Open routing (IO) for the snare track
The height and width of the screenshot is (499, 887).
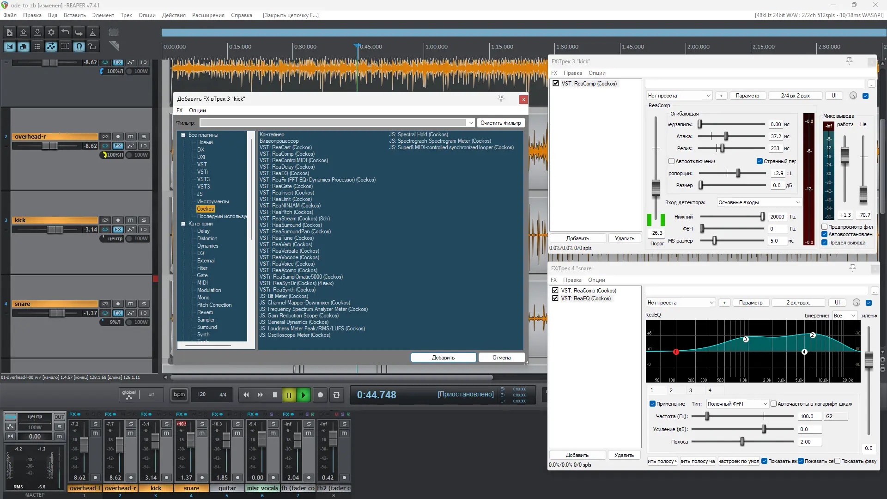(144, 313)
